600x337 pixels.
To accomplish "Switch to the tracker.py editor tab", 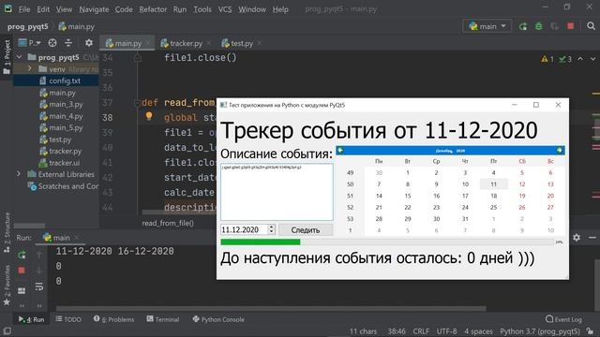I will [x=186, y=43].
